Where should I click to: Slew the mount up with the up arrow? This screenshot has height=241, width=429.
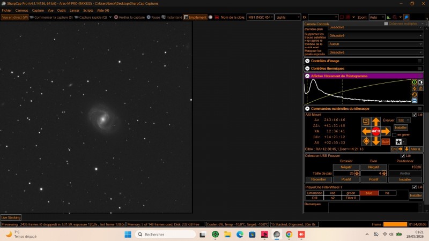pyautogui.click(x=376, y=122)
